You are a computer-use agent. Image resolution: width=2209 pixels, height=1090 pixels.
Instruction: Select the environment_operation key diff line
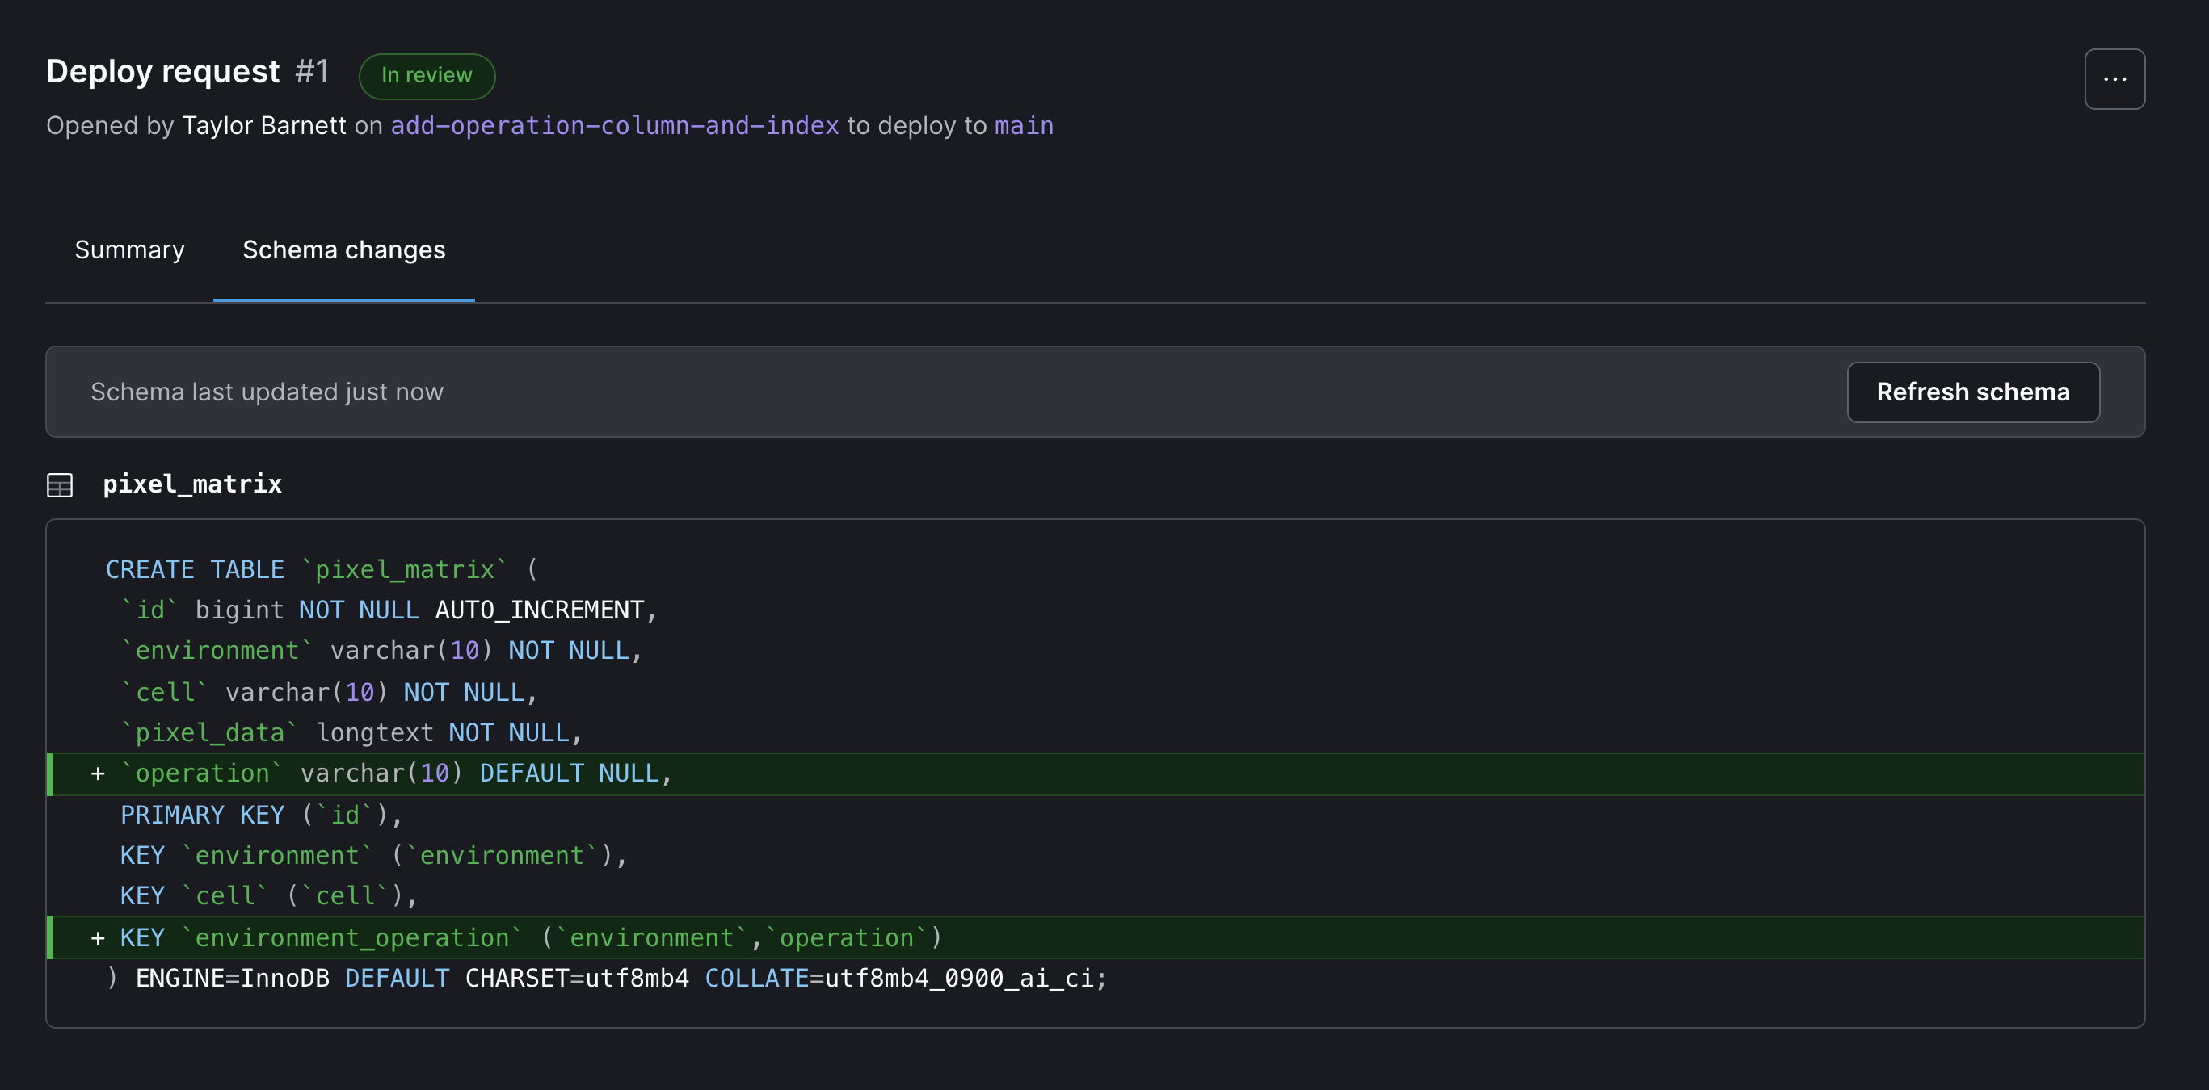pyautogui.click(x=515, y=937)
